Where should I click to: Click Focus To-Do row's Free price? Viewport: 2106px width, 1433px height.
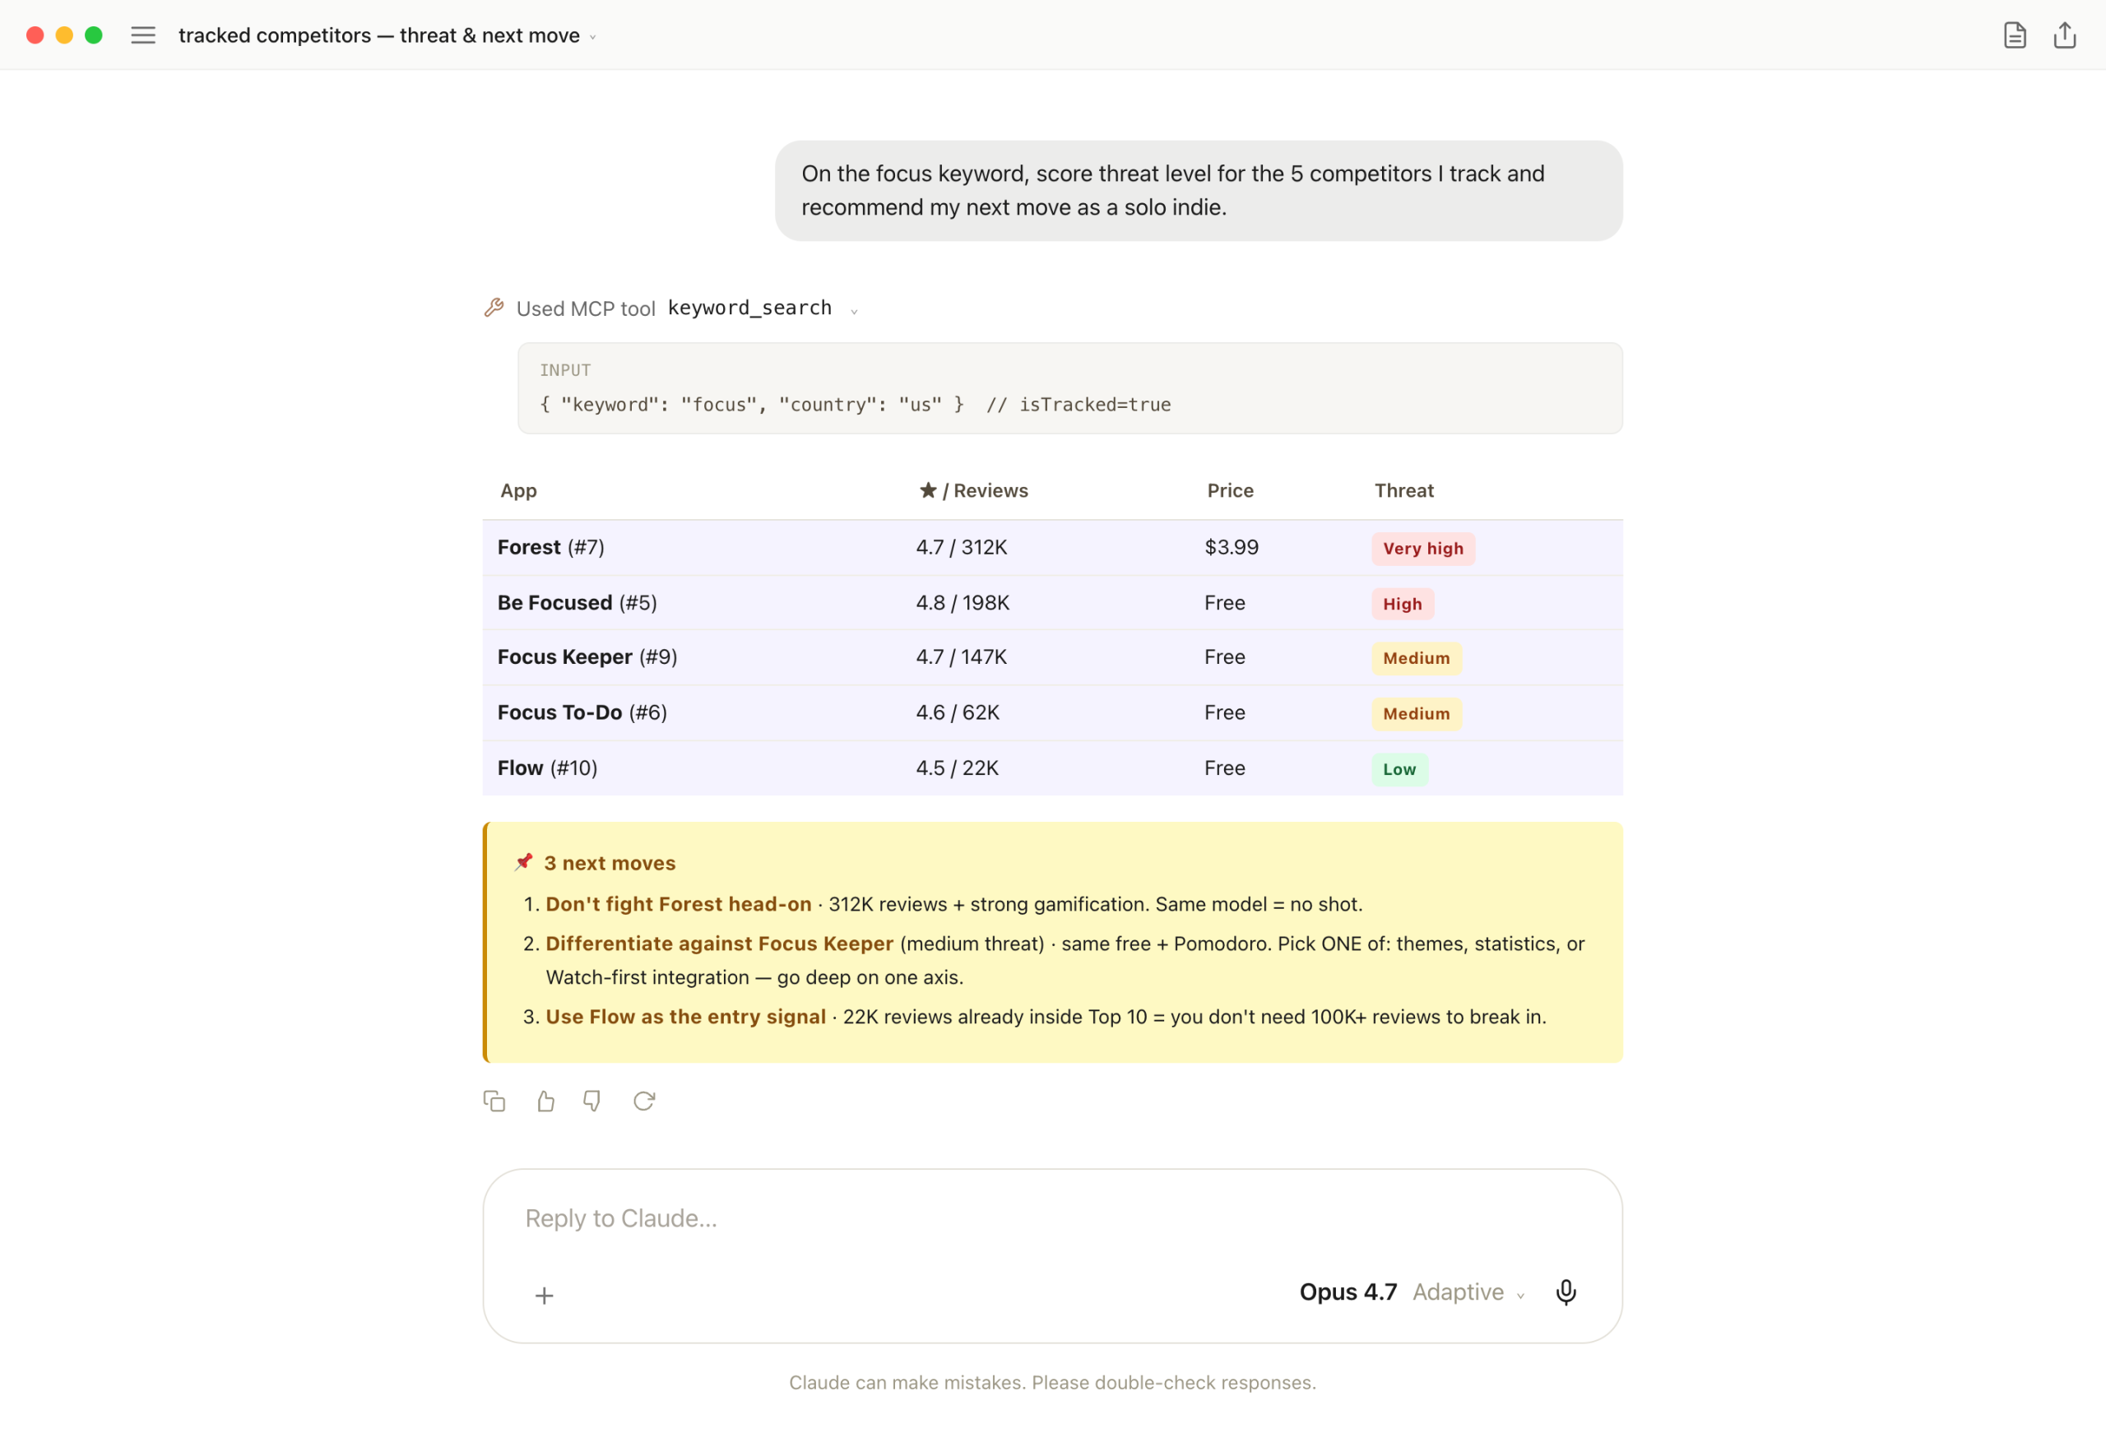point(1224,712)
